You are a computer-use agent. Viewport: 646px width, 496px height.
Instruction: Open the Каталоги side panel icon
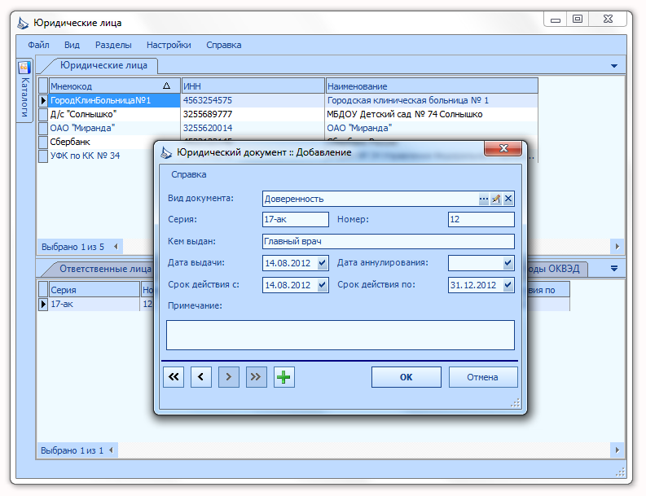pyautogui.click(x=24, y=68)
